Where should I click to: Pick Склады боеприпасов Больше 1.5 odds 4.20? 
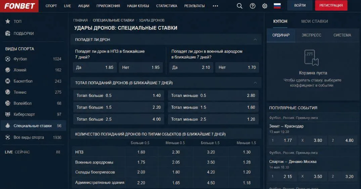click(x=211, y=172)
